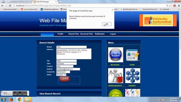Click the Submit button
The width and height of the screenshot is (181, 102).
[x=64, y=79]
